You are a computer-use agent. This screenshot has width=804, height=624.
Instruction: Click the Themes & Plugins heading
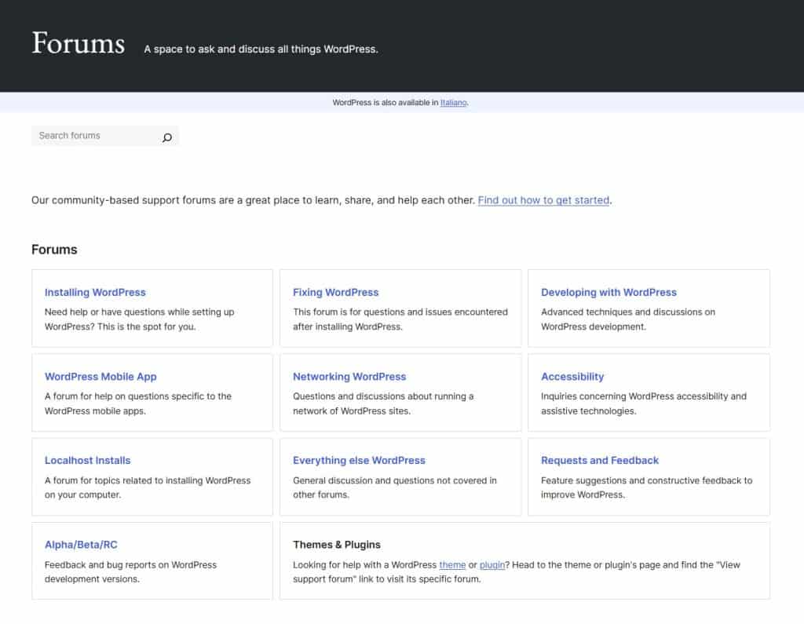coord(336,545)
